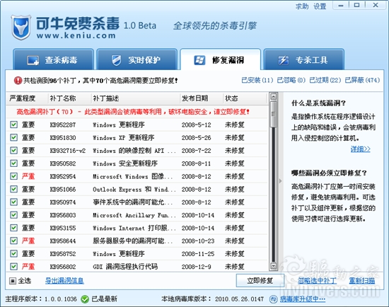Screen dimensions: 389x307
Task: View the 已安装 (11) patches
Action: [x=257, y=80]
